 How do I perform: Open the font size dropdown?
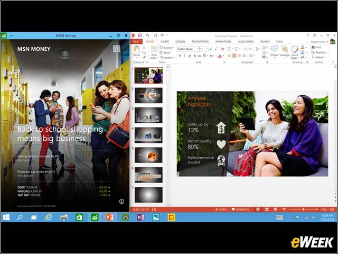point(206,49)
